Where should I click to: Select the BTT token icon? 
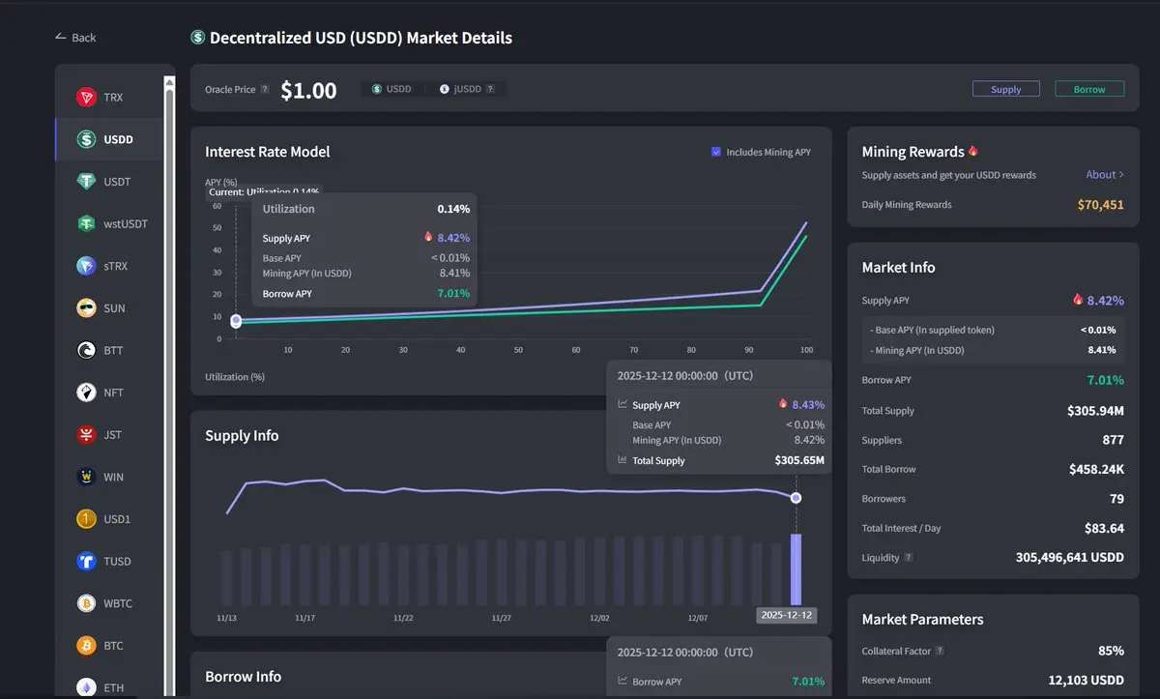coord(88,350)
